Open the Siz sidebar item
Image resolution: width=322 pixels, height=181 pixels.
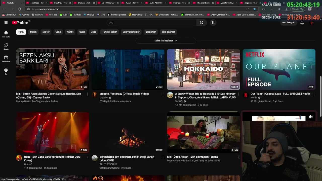[6, 71]
